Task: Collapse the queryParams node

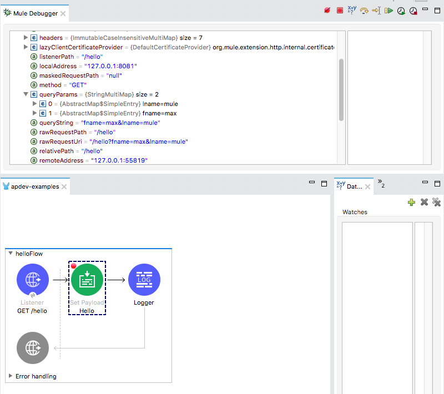Action: pos(26,94)
